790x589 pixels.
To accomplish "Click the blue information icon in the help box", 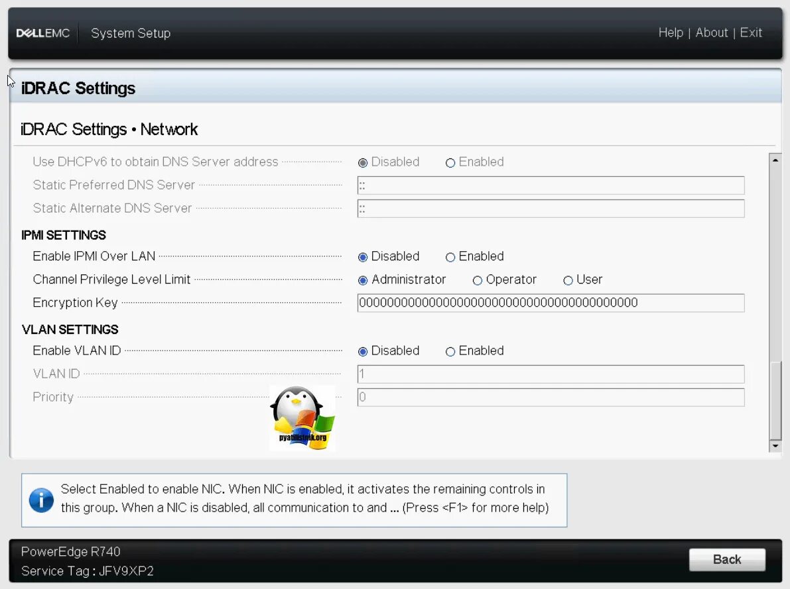I will coord(41,498).
